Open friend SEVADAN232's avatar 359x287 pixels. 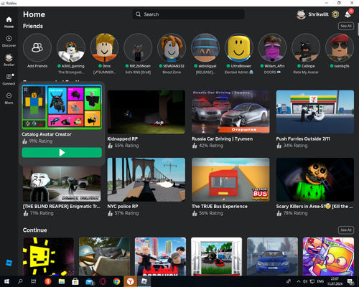coord(172,48)
